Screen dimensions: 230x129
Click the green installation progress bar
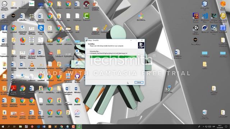(113, 57)
